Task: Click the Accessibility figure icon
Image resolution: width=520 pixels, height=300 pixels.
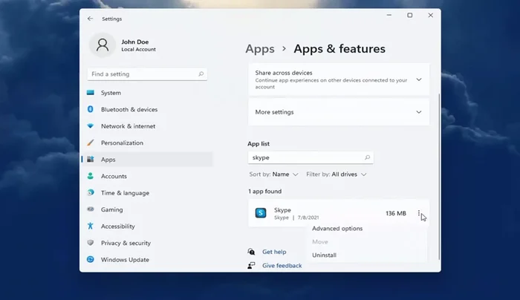Action: 91,226
